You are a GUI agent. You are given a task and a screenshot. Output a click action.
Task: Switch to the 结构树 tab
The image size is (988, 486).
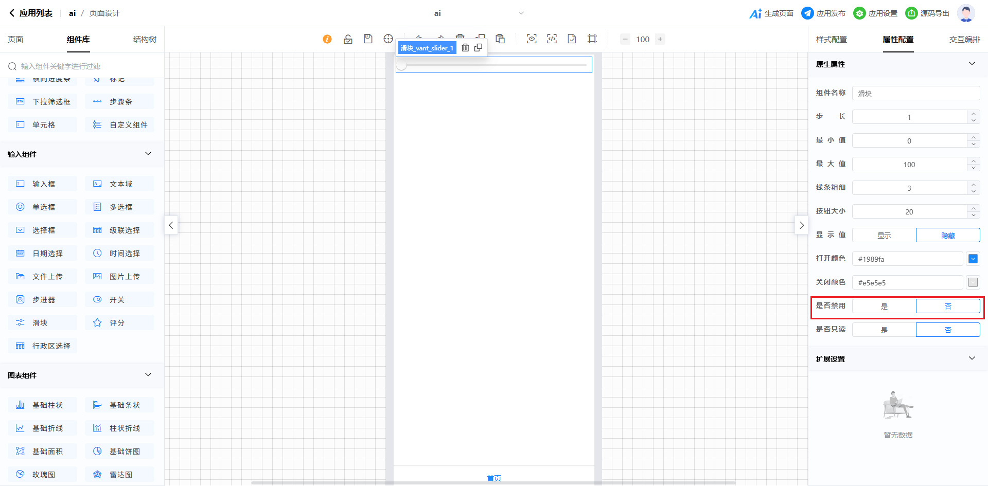(x=145, y=40)
